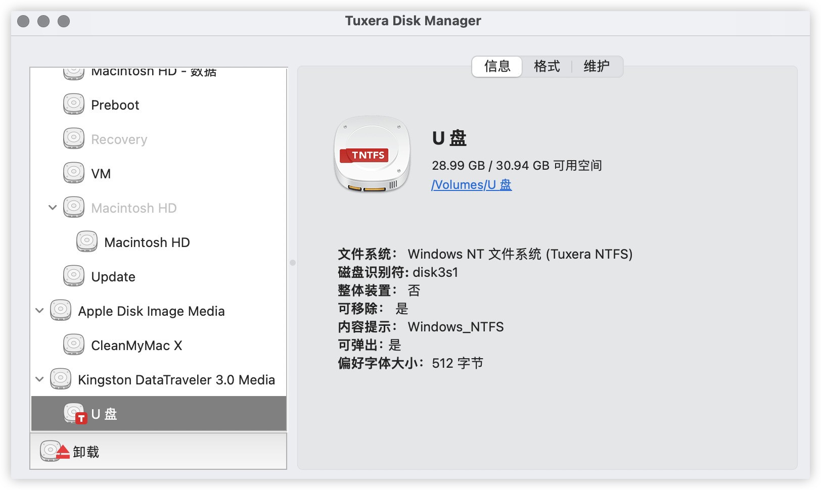Click the grayed-out Recovery volume icon
Viewport: 821px width, 490px height.
tap(74, 139)
